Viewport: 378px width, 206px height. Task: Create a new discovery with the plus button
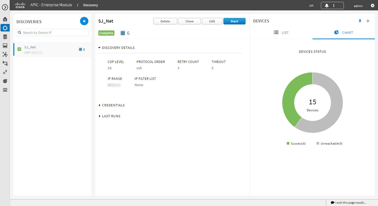(84, 21)
